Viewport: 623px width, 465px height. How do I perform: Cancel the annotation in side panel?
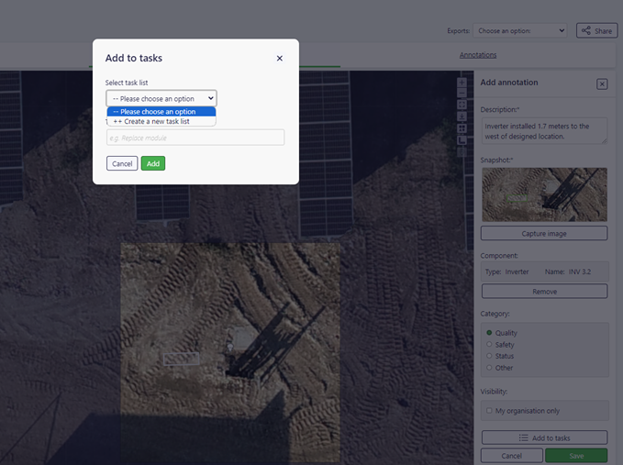(x=512, y=456)
